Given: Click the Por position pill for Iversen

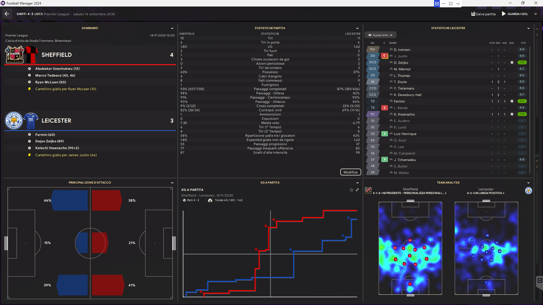Looking at the screenshot, I should (x=372, y=49).
